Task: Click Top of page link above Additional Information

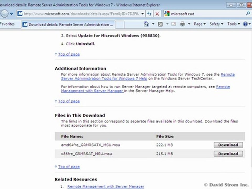Action: [x=69, y=54]
